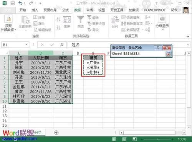The width and height of the screenshot is (192, 142).
Task: Switch to Page Layout view in status bar
Action: [124, 139]
